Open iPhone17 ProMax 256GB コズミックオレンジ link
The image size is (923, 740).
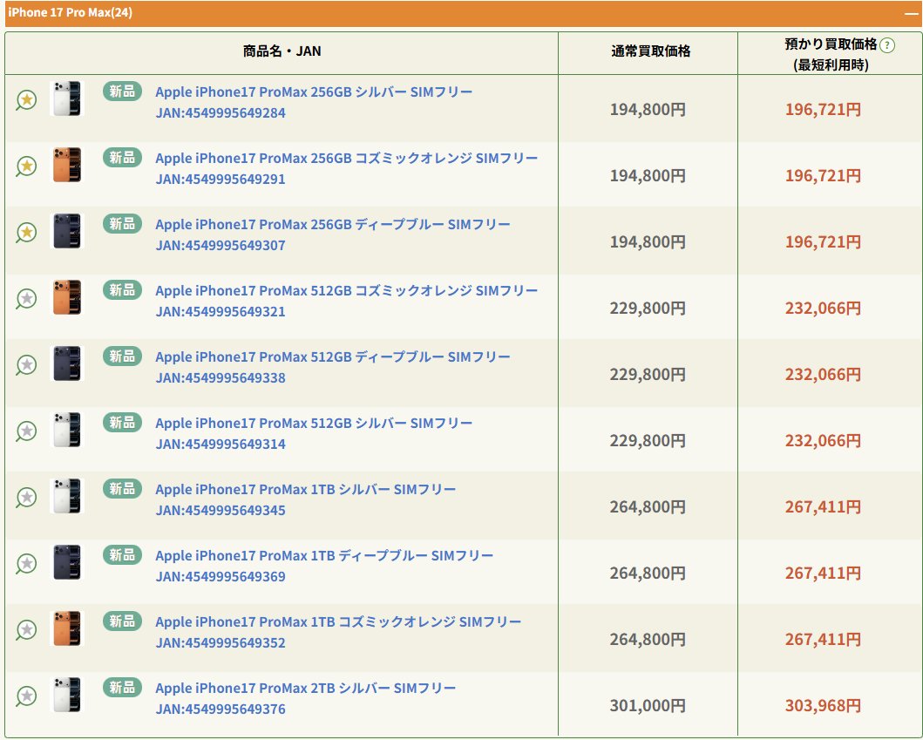[347, 159]
